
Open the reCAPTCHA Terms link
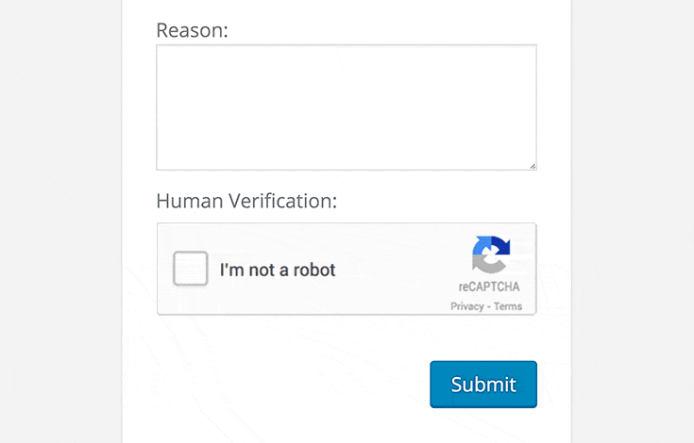(508, 306)
